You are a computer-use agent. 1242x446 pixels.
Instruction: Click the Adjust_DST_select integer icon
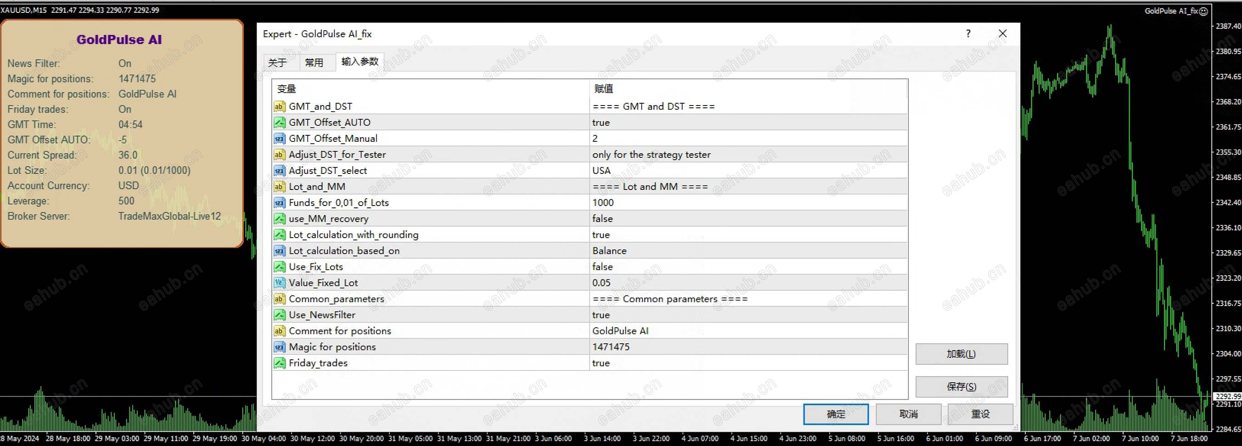pos(279,171)
